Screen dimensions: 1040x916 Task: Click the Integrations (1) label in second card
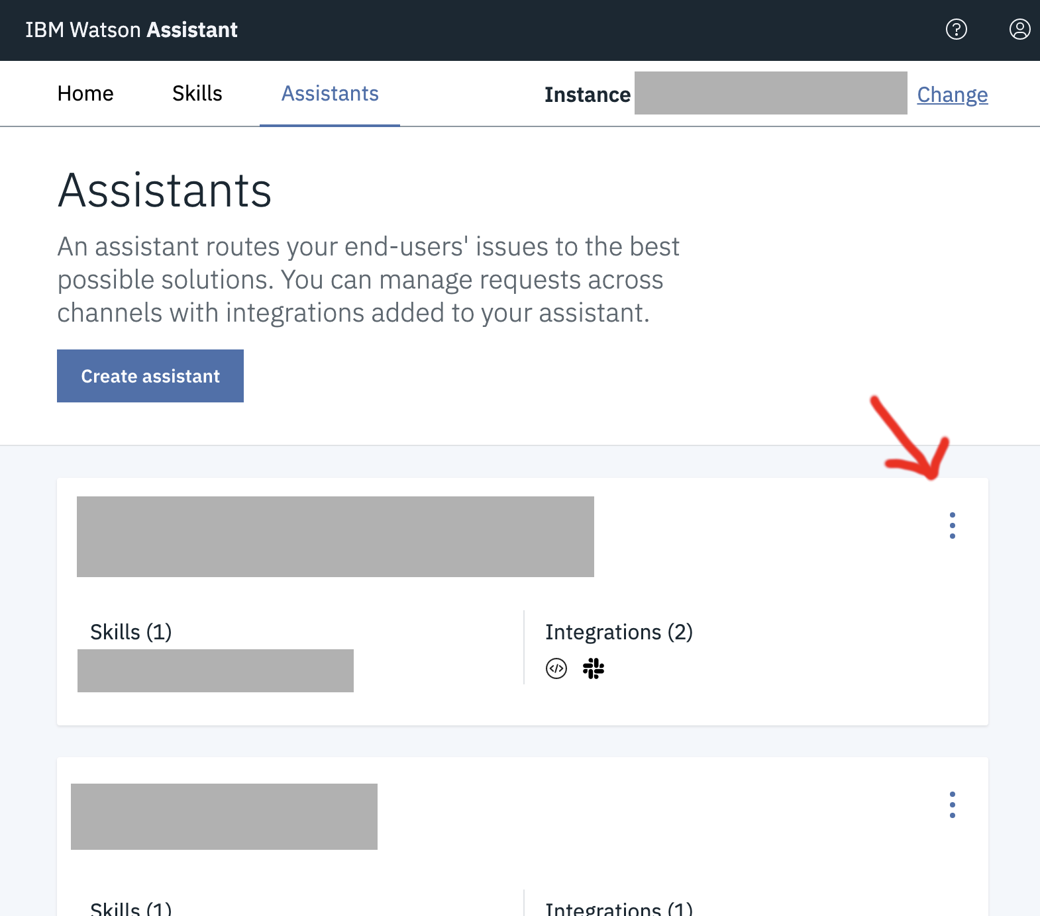coord(619,908)
